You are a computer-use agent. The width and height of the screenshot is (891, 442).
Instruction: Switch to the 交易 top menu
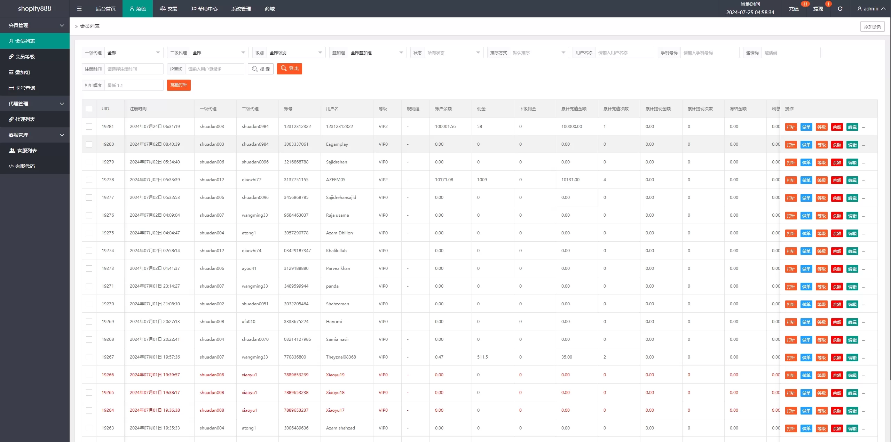(168, 9)
